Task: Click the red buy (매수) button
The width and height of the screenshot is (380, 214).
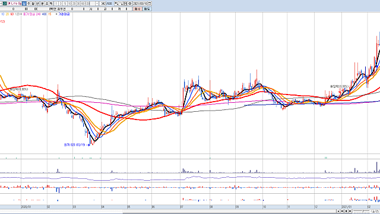Action: (137, 9)
